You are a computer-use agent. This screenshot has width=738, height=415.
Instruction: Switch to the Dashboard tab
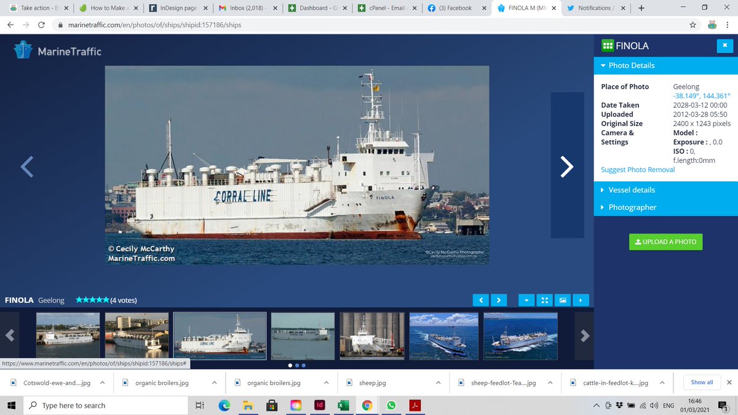point(317,8)
